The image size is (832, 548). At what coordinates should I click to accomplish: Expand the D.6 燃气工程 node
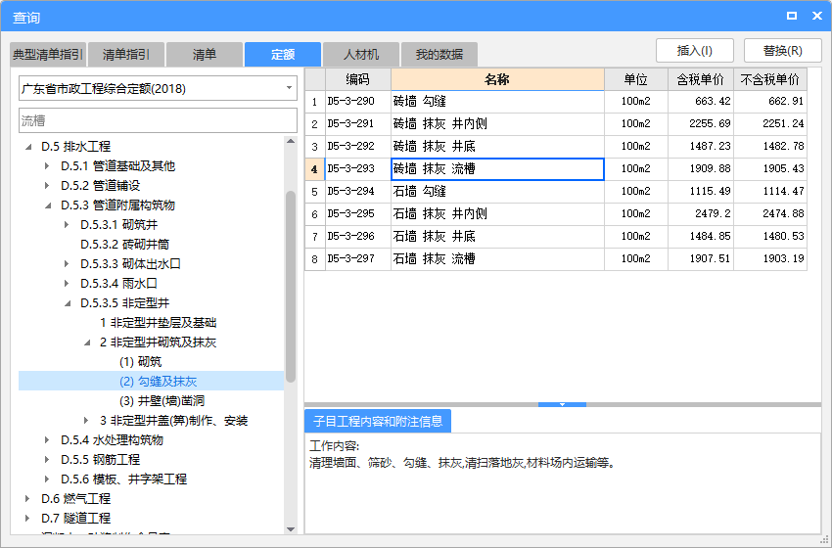click(27, 499)
